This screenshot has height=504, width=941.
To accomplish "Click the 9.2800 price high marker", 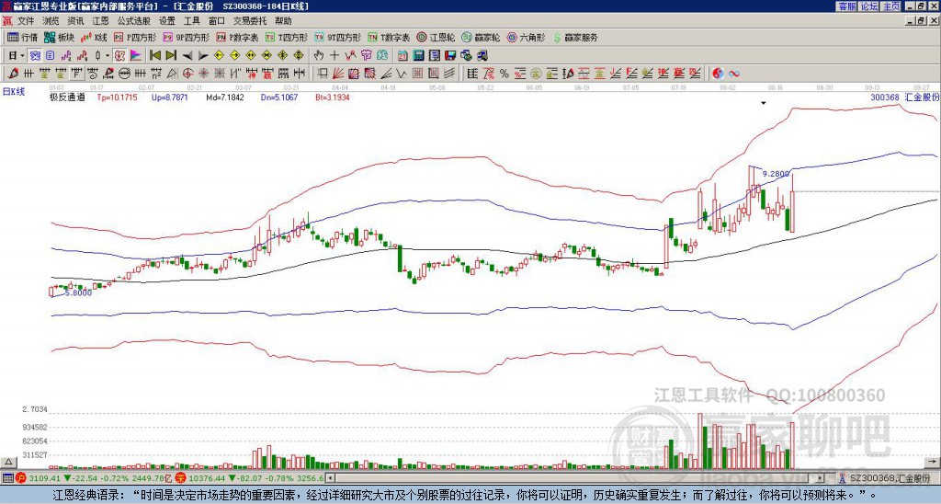I will pos(776,174).
